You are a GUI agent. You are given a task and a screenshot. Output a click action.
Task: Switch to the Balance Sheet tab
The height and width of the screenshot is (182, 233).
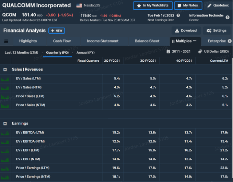click(147, 41)
